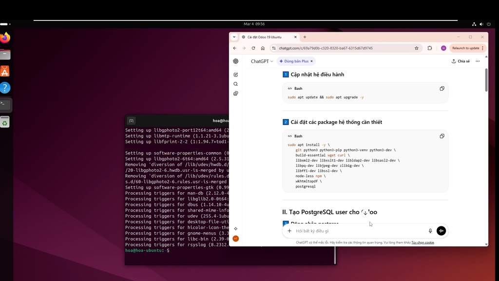Start voice mode with the waveform icon
This screenshot has width=499, height=281.
click(441, 231)
